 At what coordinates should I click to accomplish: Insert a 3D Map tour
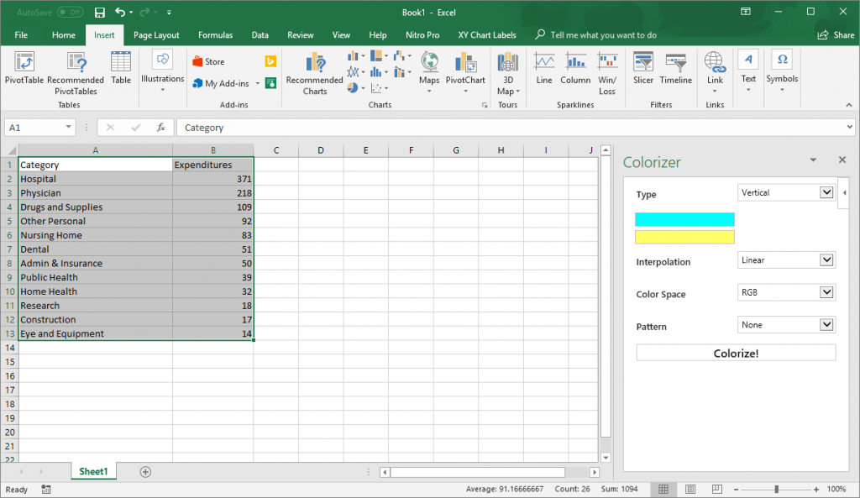click(x=507, y=71)
